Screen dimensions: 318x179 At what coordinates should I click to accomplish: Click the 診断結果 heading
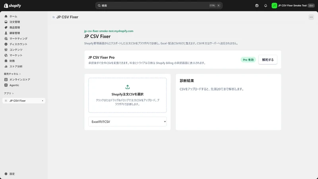tap(187, 81)
